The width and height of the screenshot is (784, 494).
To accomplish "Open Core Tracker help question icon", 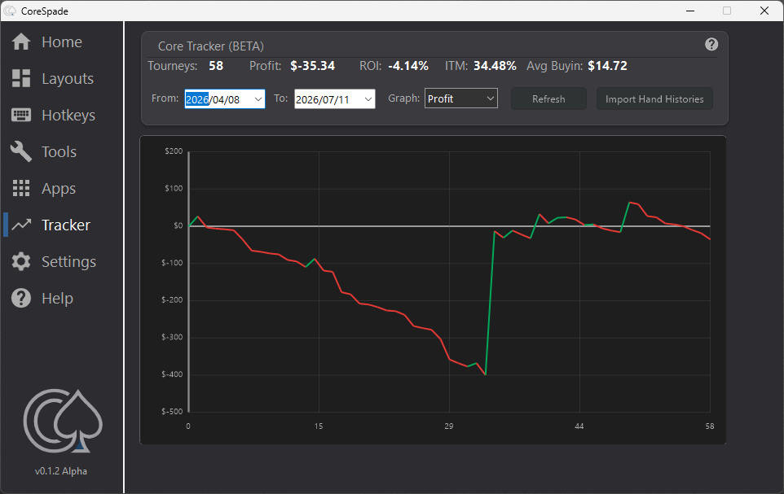I will point(711,45).
